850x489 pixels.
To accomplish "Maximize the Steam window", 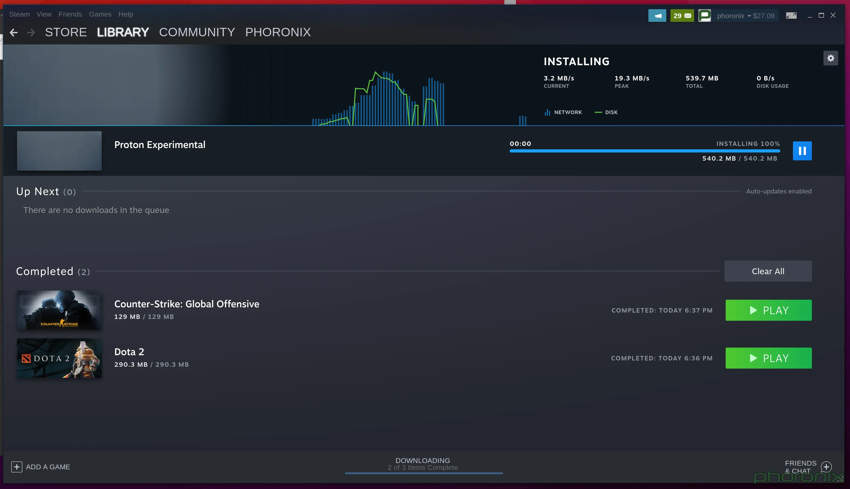I will (821, 16).
